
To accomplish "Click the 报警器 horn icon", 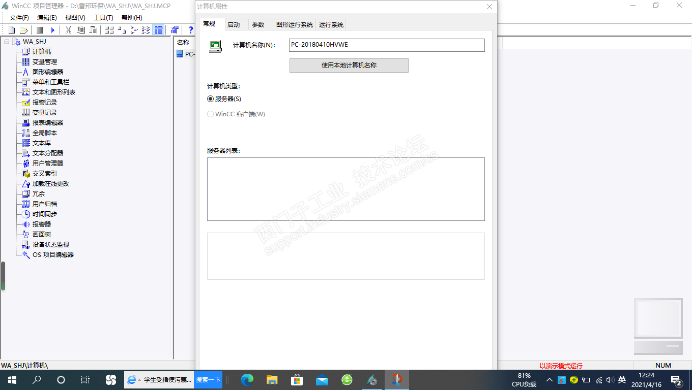I will 26,224.
